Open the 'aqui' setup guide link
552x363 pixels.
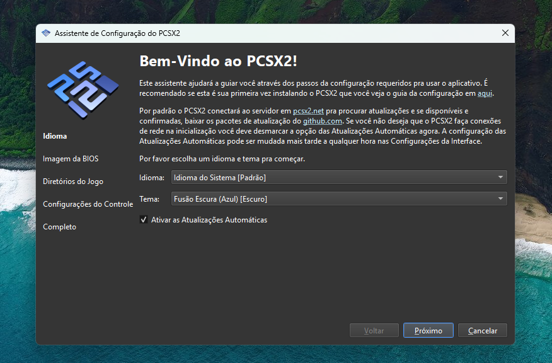tap(485, 93)
